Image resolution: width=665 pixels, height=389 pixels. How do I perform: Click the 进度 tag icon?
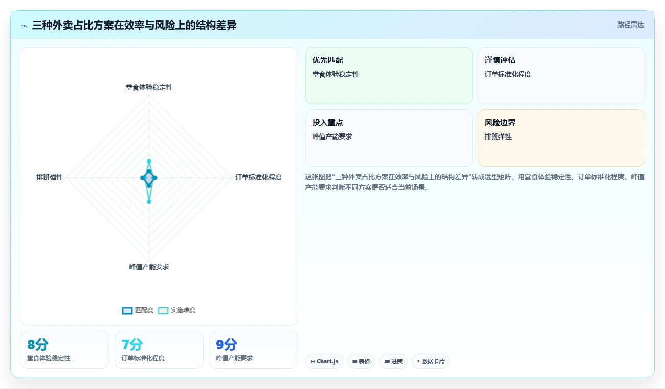coord(387,361)
